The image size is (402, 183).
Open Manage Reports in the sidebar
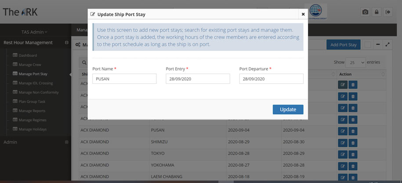(x=29, y=111)
